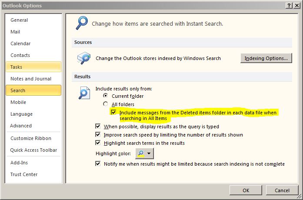Click the dialog resize grip corner
Image resolution: width=303 pixels, height=200 pixels.
coord(299,196)
